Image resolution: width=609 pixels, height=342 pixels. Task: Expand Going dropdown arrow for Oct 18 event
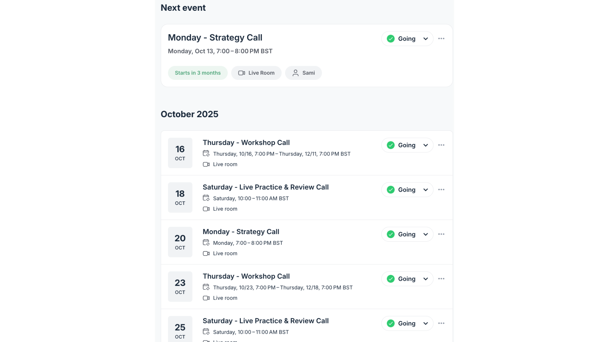[x=426, y=190]
